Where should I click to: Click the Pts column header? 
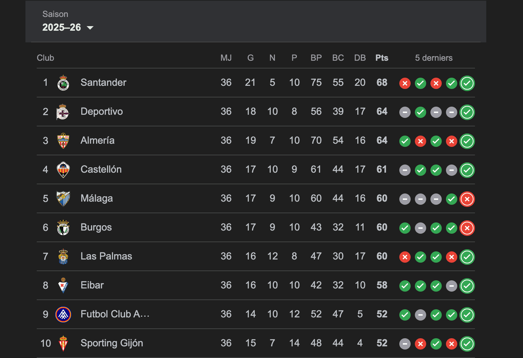coord(382,58)
